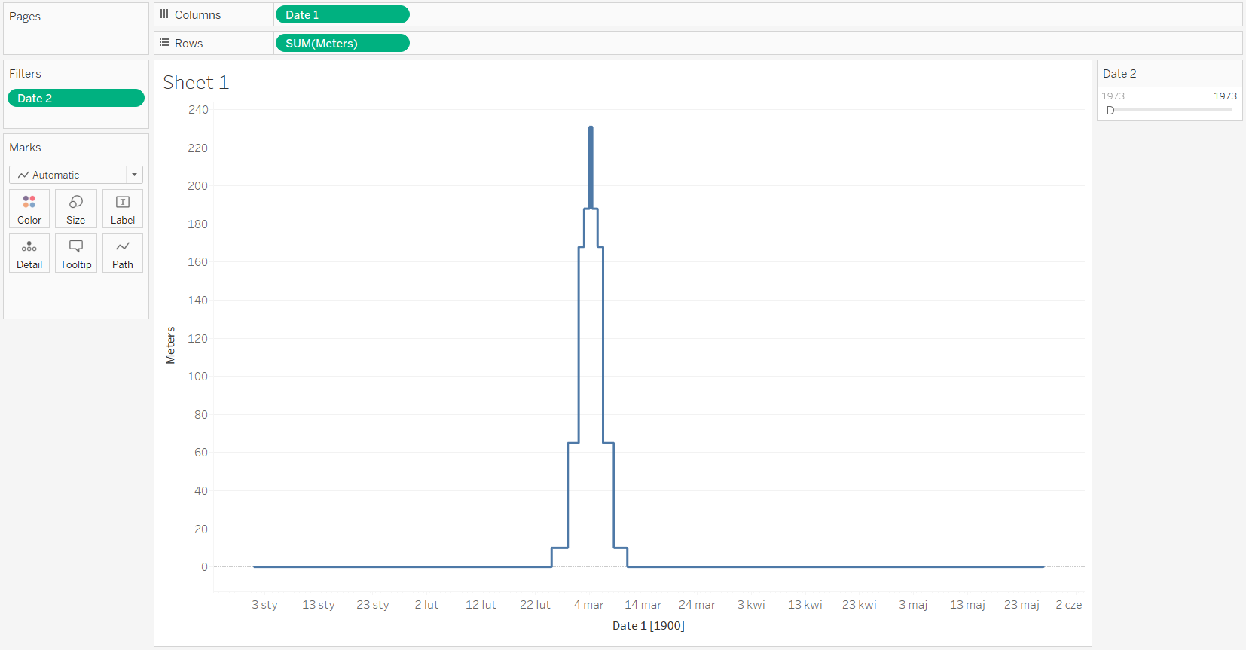
Task: Select the SUM(Meters) pill in Rows
Action: pos(342,43)
